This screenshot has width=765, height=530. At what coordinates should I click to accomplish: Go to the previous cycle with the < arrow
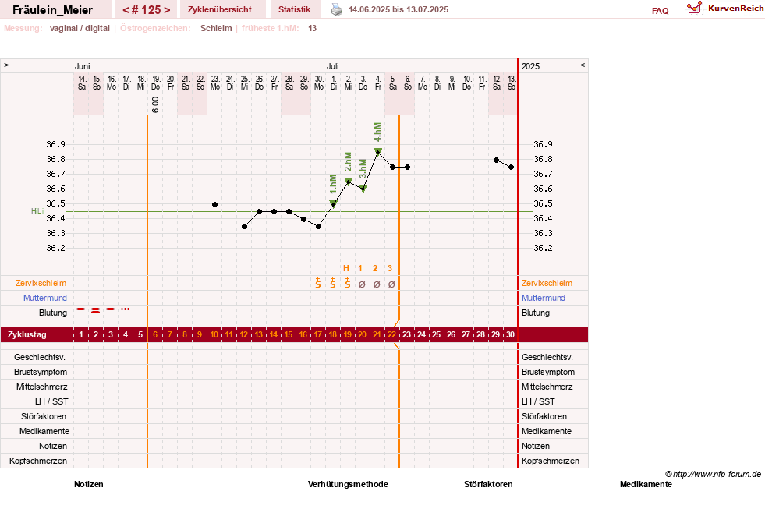(x=126, y=10)
